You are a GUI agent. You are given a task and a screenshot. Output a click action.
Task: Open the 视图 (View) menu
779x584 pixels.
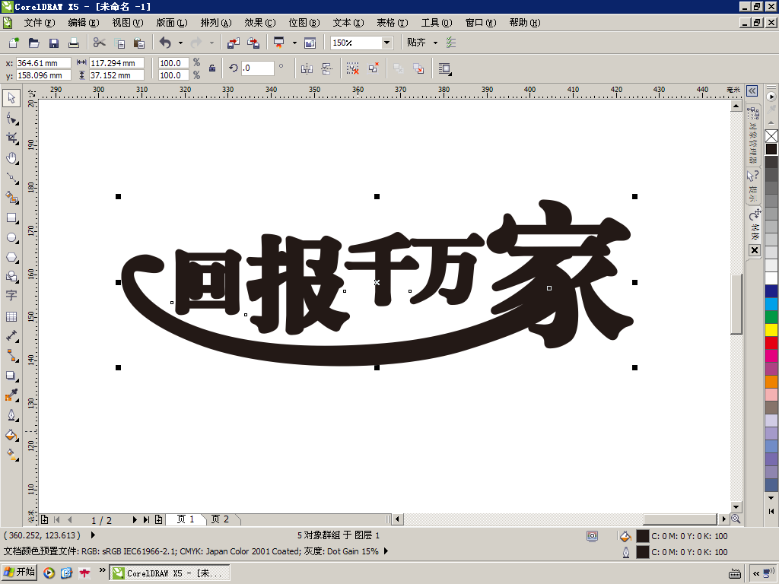pos(127,23)
